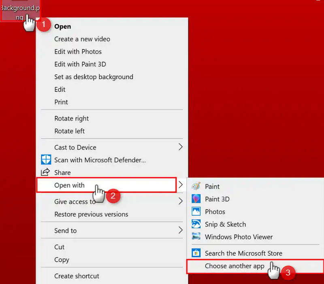324x284 pixels.
Task: Click the Paint 3D icon
Action: [196, 199]
